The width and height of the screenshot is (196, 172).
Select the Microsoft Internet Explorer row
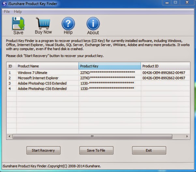(98, 78)
